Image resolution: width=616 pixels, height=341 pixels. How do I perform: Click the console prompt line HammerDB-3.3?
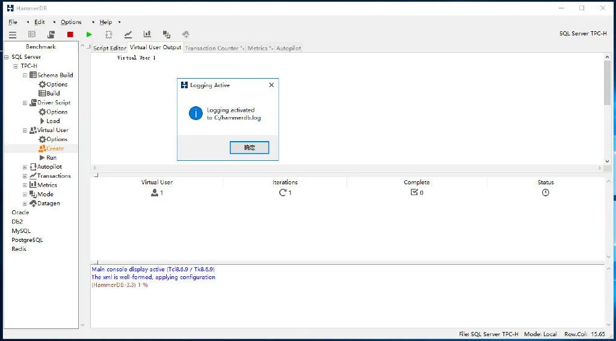(x=120, y=285)
